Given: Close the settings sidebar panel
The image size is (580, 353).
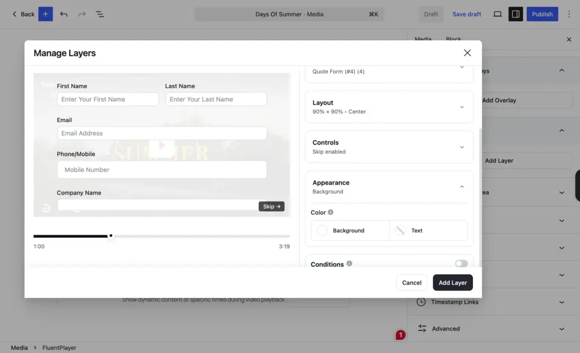Looking at the screenshot, I should [569, 40].
